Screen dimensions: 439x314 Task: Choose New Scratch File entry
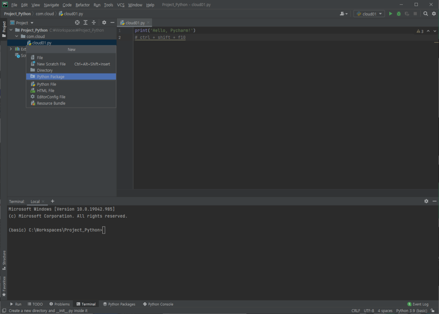tap(71, 64)
